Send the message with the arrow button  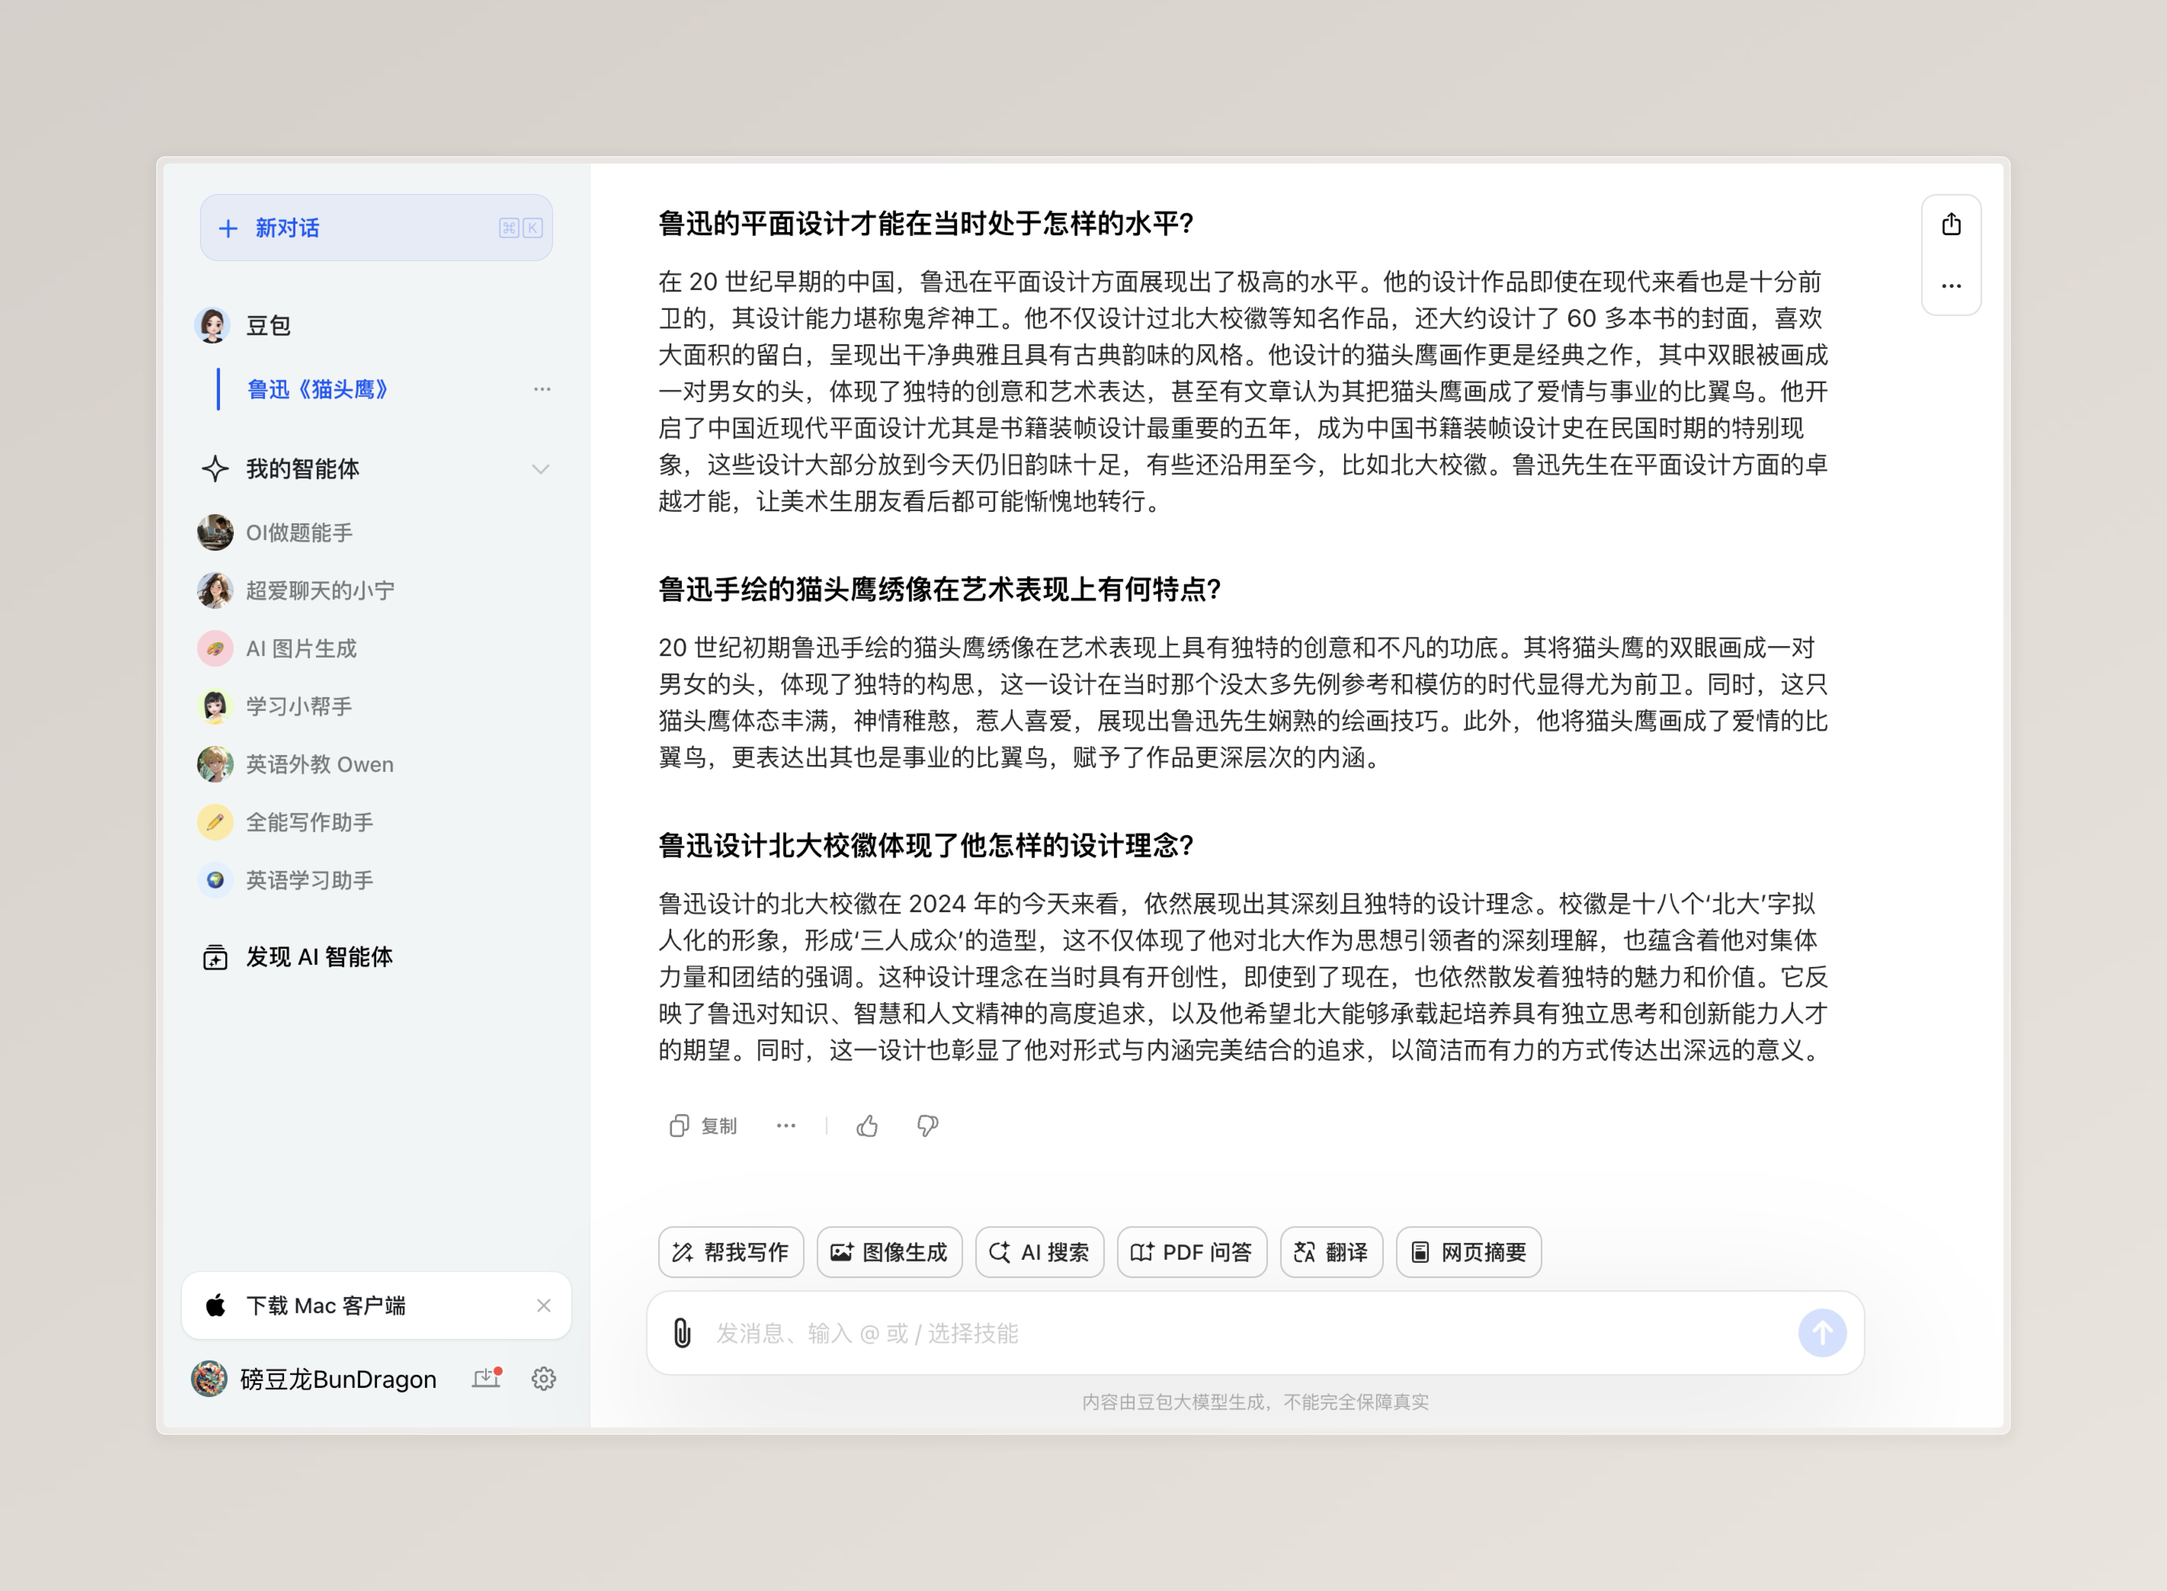tap(1822, 1333)
